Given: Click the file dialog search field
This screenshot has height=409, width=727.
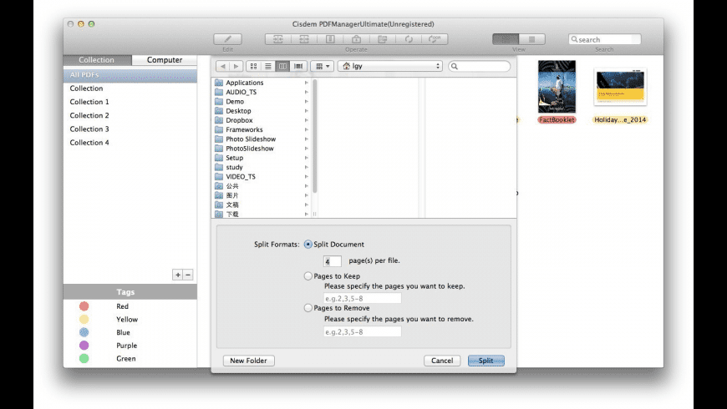Looking at the screenshot, I should pos(480,66).
